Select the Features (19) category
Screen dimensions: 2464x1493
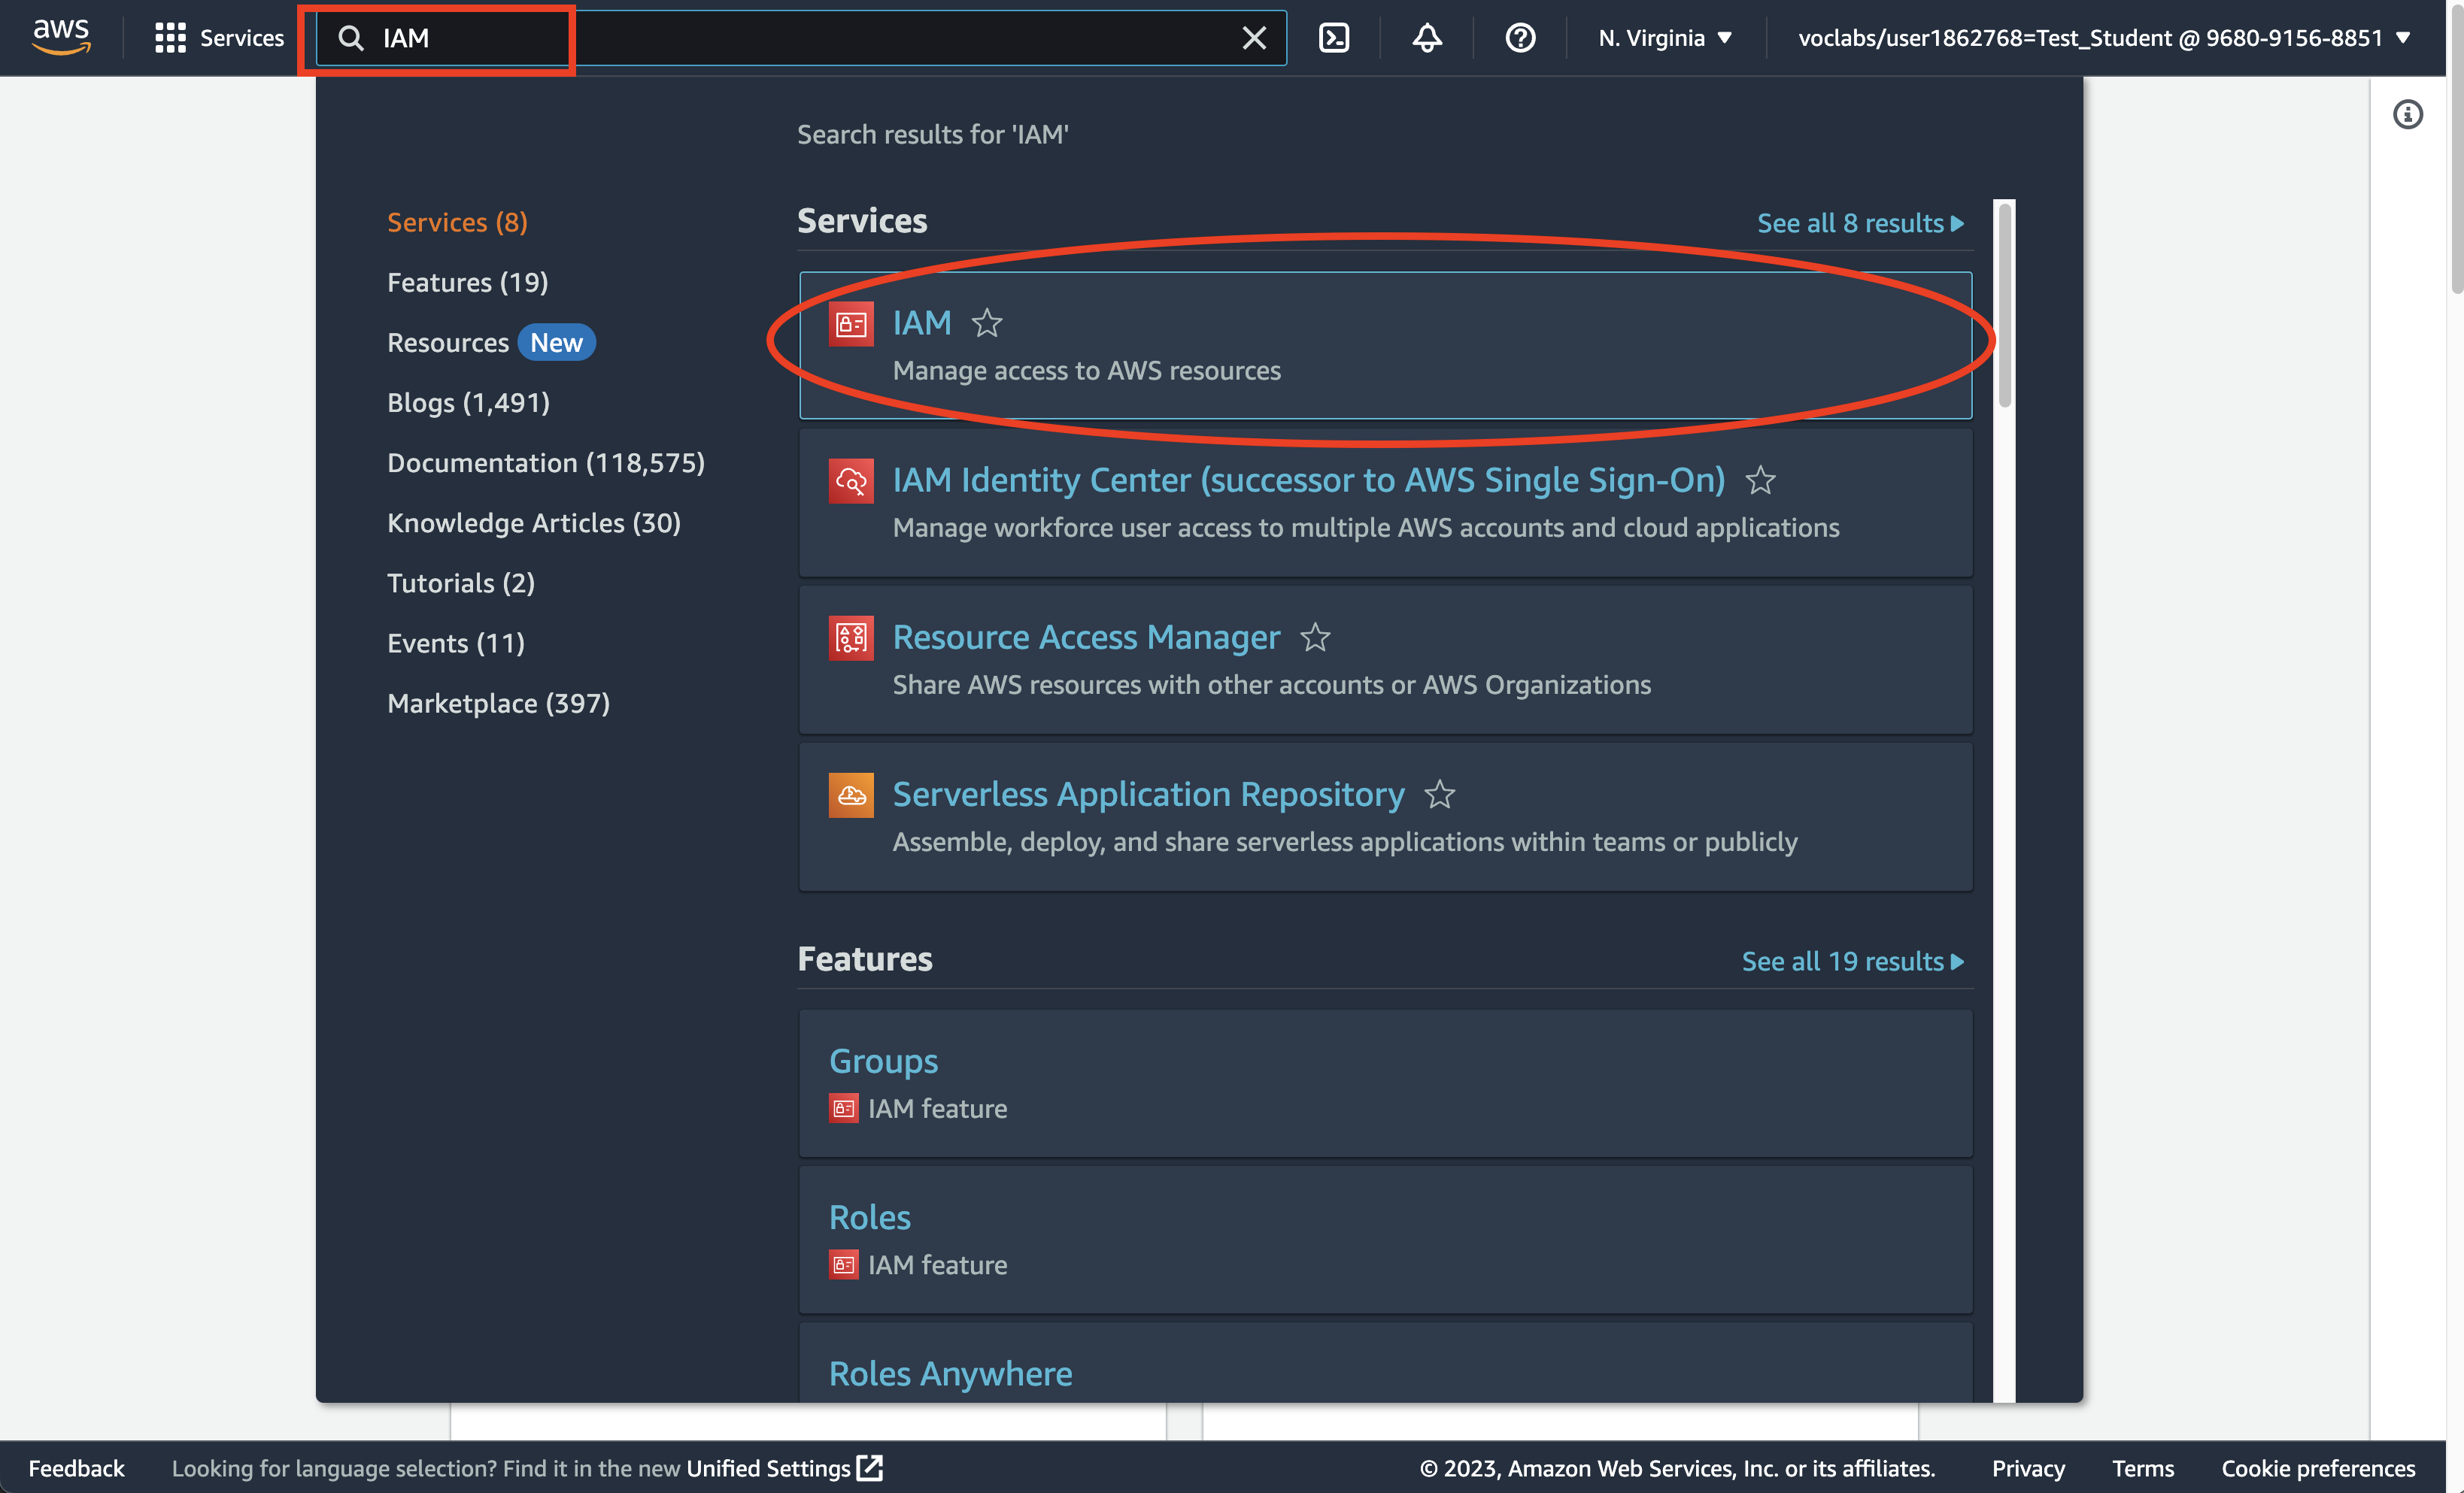pyautogui.click(x=467, y=282)
